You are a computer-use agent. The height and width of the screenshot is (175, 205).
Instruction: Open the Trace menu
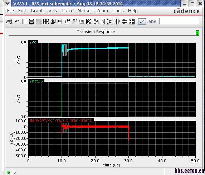coord(67,11)
